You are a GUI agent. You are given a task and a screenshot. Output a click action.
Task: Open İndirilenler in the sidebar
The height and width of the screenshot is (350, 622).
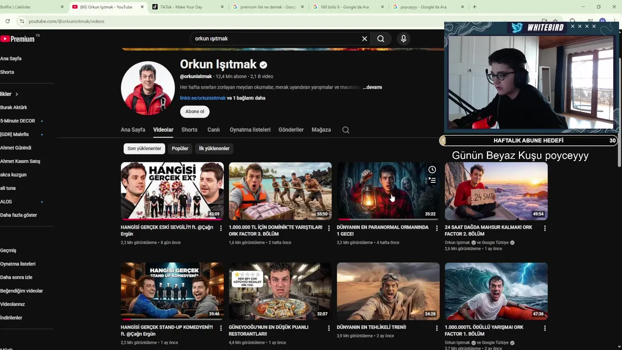click(x=11, y=317)
